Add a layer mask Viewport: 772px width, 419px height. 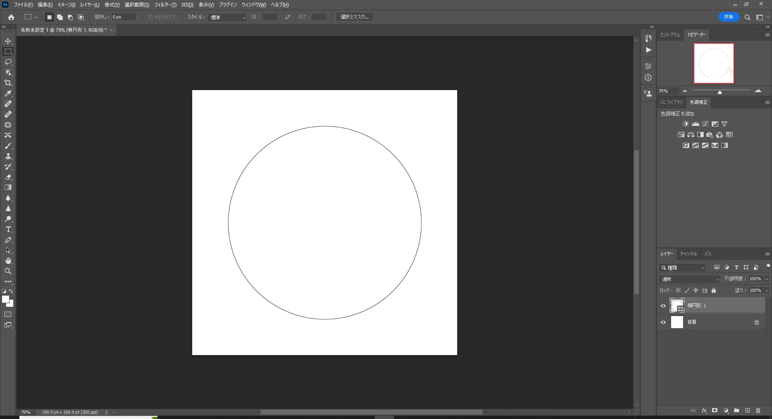[x=715, y=411]
